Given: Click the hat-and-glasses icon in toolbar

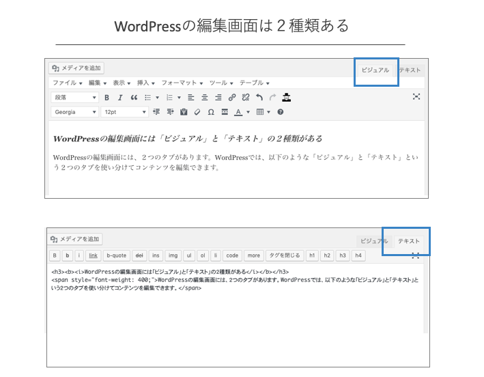Looking at the screenshot, I should pyautogui.click(x=287, y=97).
